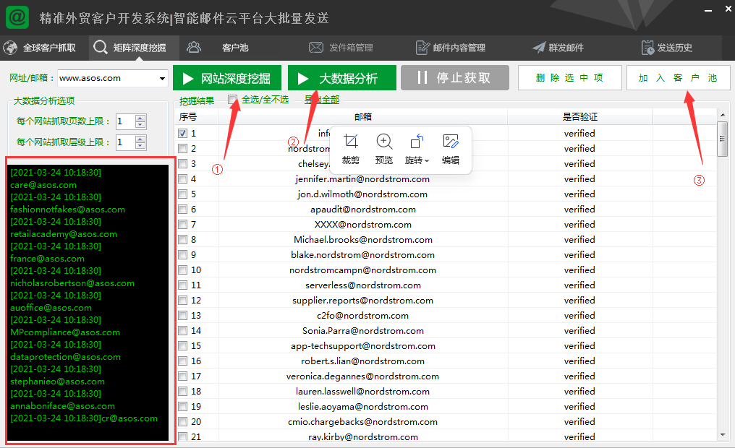
Task: Minimize the application window
Action: click(x=708, y=10)
